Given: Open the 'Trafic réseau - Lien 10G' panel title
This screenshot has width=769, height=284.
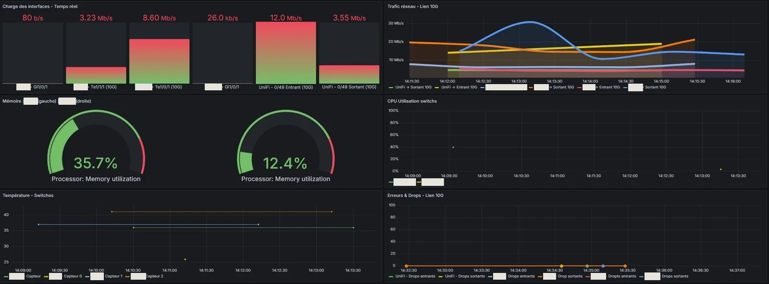Looking at the screenshot, I should [x=413, y=6].
